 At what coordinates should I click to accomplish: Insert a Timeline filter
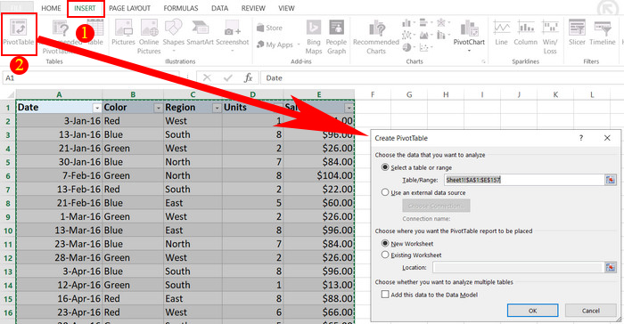pyautogui.click(x=603, y=34)
